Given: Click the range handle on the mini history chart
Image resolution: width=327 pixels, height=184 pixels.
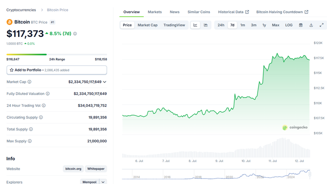Looking at the screenshot, I should [310, 174].
